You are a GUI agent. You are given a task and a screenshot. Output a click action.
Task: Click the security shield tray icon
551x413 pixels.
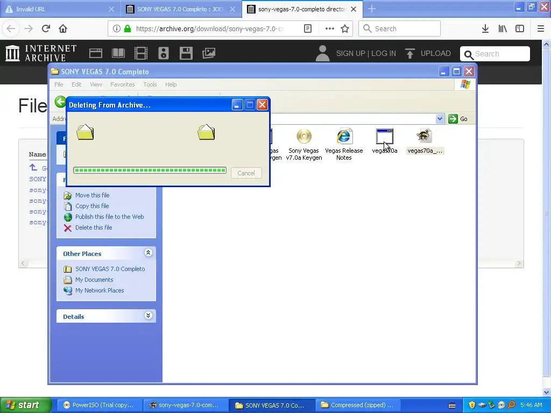(x=472, y=405)
